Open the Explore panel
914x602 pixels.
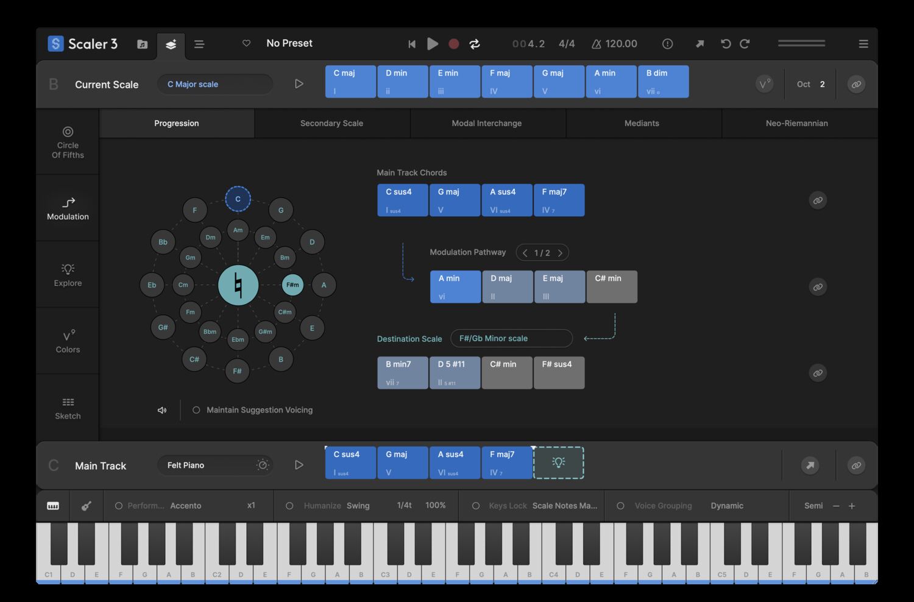coord(67,274)
